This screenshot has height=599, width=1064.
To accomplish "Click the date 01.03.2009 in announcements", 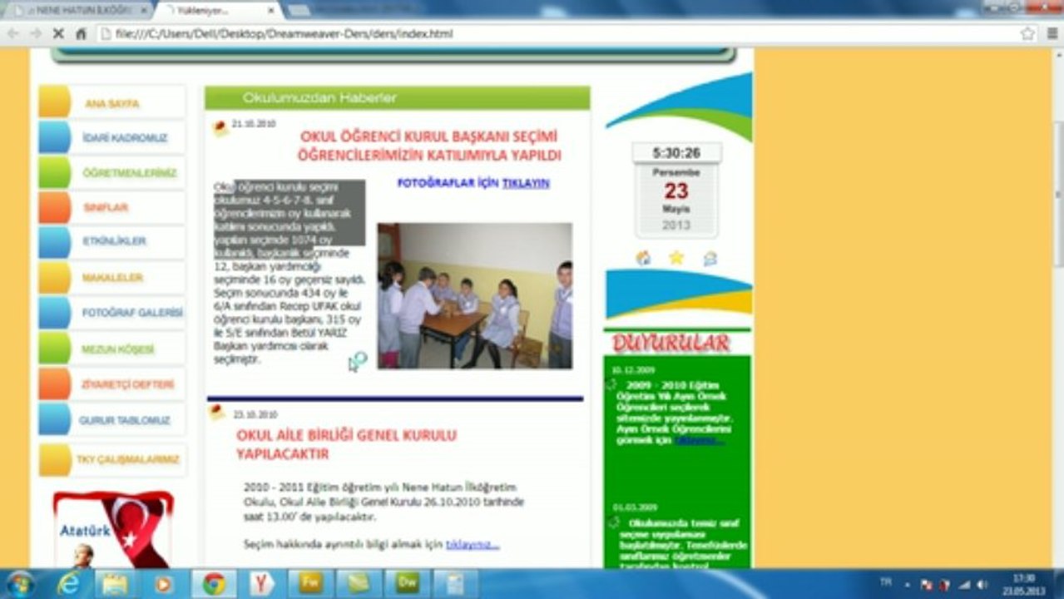I will tap(636, 507).
